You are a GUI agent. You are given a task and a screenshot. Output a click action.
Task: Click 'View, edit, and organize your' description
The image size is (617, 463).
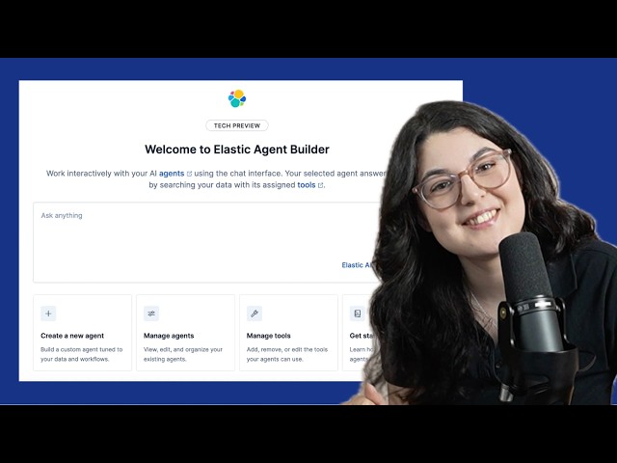point(183,349)
